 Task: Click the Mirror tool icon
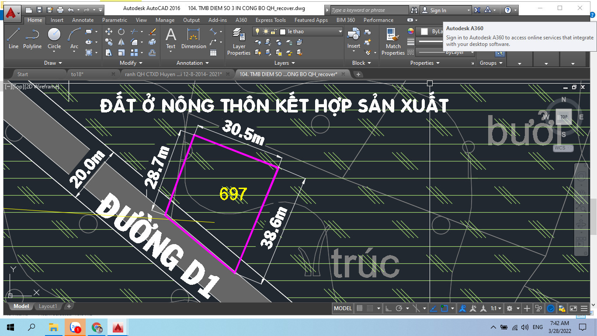(121, 42)
